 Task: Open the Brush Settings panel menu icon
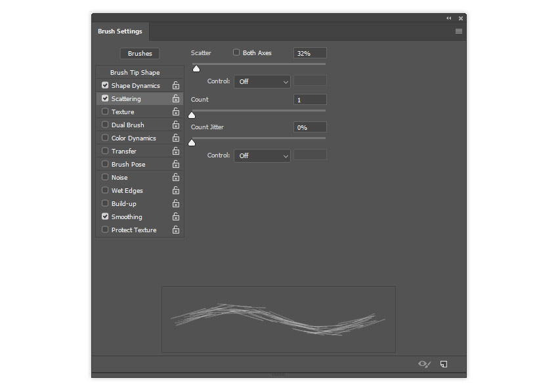pyautogui.click(x=459, y=31)
